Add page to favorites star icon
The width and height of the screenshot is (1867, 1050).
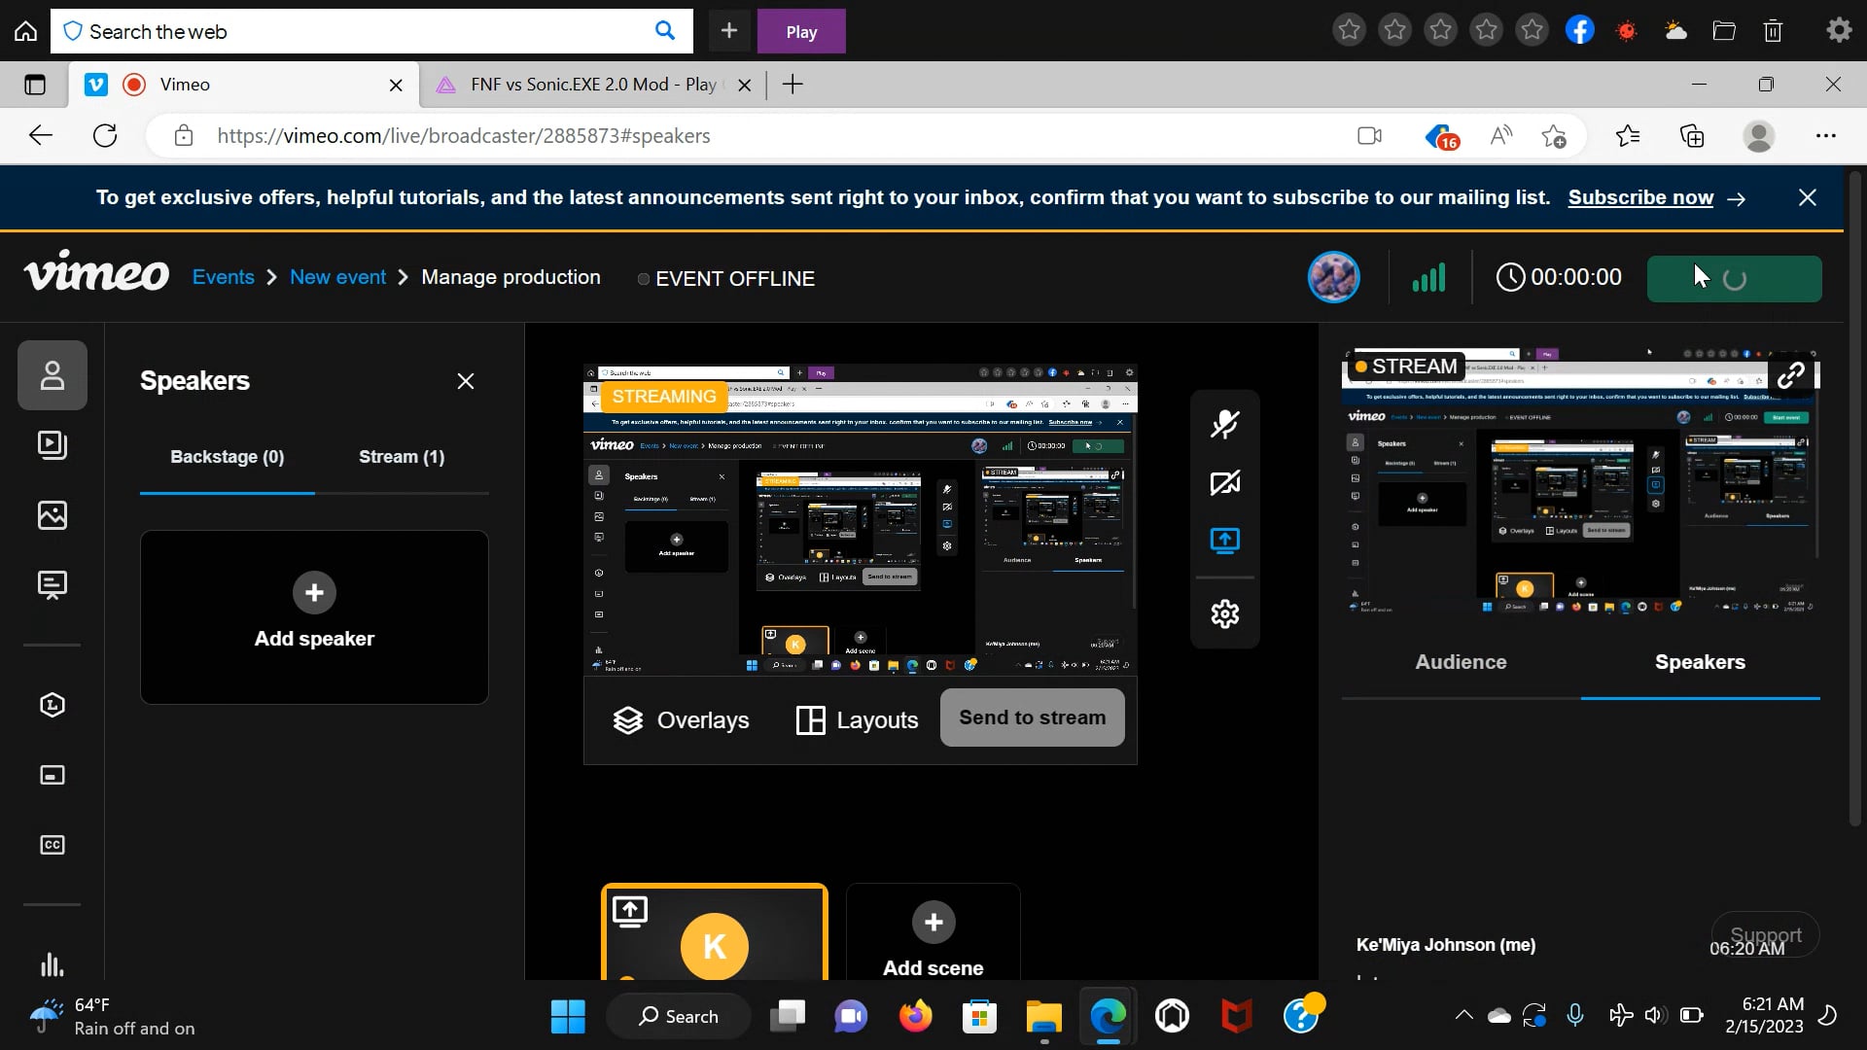(x=1554, y=136)
